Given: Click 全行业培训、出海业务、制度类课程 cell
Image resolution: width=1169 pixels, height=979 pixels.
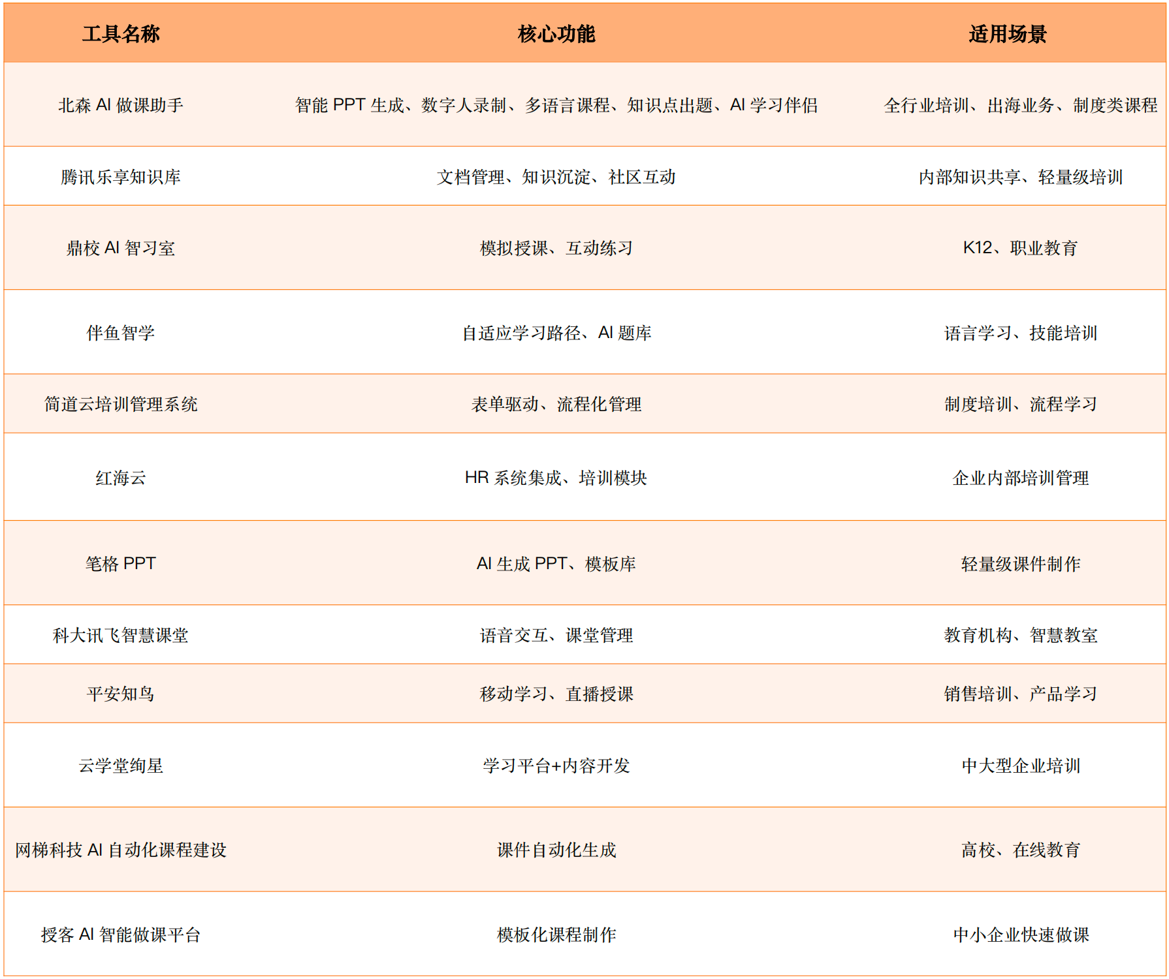Looking at the screenshot, I should pos(1020,105).
